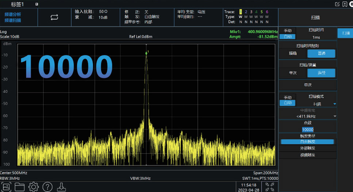Open the folder icon in bottom toolbar
The height and width of the screenshot is (192, 353).
click(20, 187)
